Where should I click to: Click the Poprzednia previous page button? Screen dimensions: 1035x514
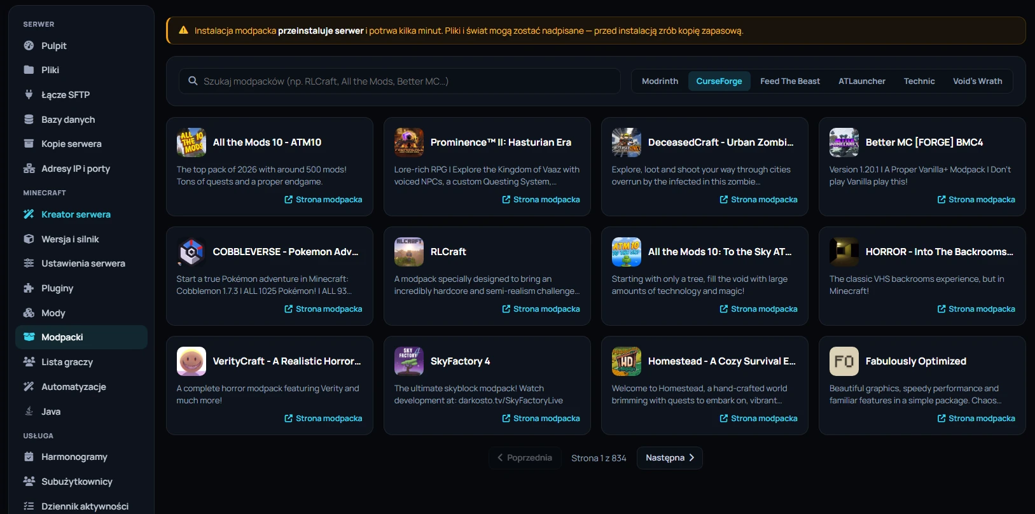click(525, 458)
